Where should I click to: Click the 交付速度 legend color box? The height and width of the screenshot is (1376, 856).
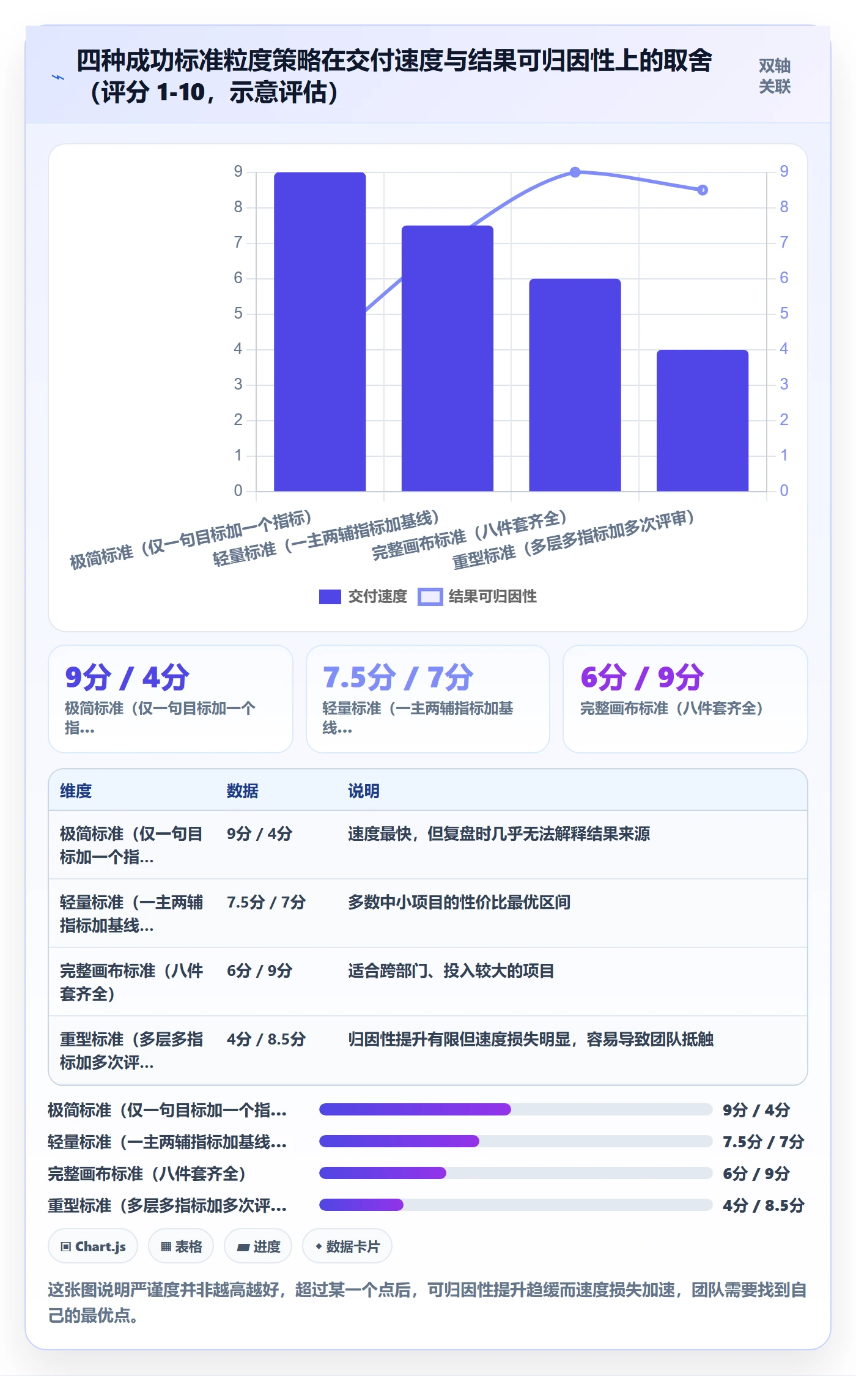coord(330,597)
